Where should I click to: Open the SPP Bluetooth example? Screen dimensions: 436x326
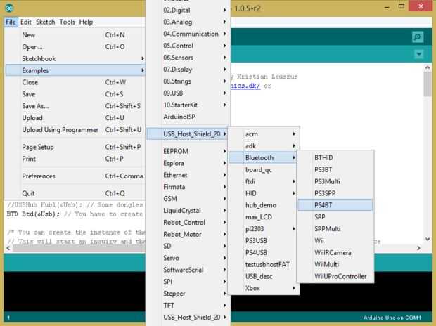coord(335,217)
